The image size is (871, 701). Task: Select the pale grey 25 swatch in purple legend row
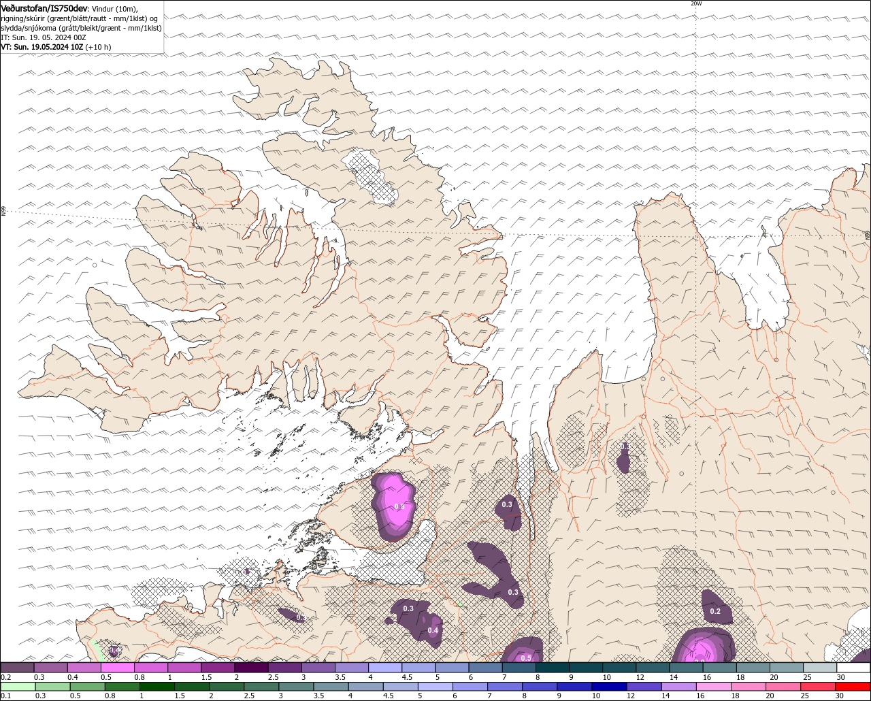[821, 668]
